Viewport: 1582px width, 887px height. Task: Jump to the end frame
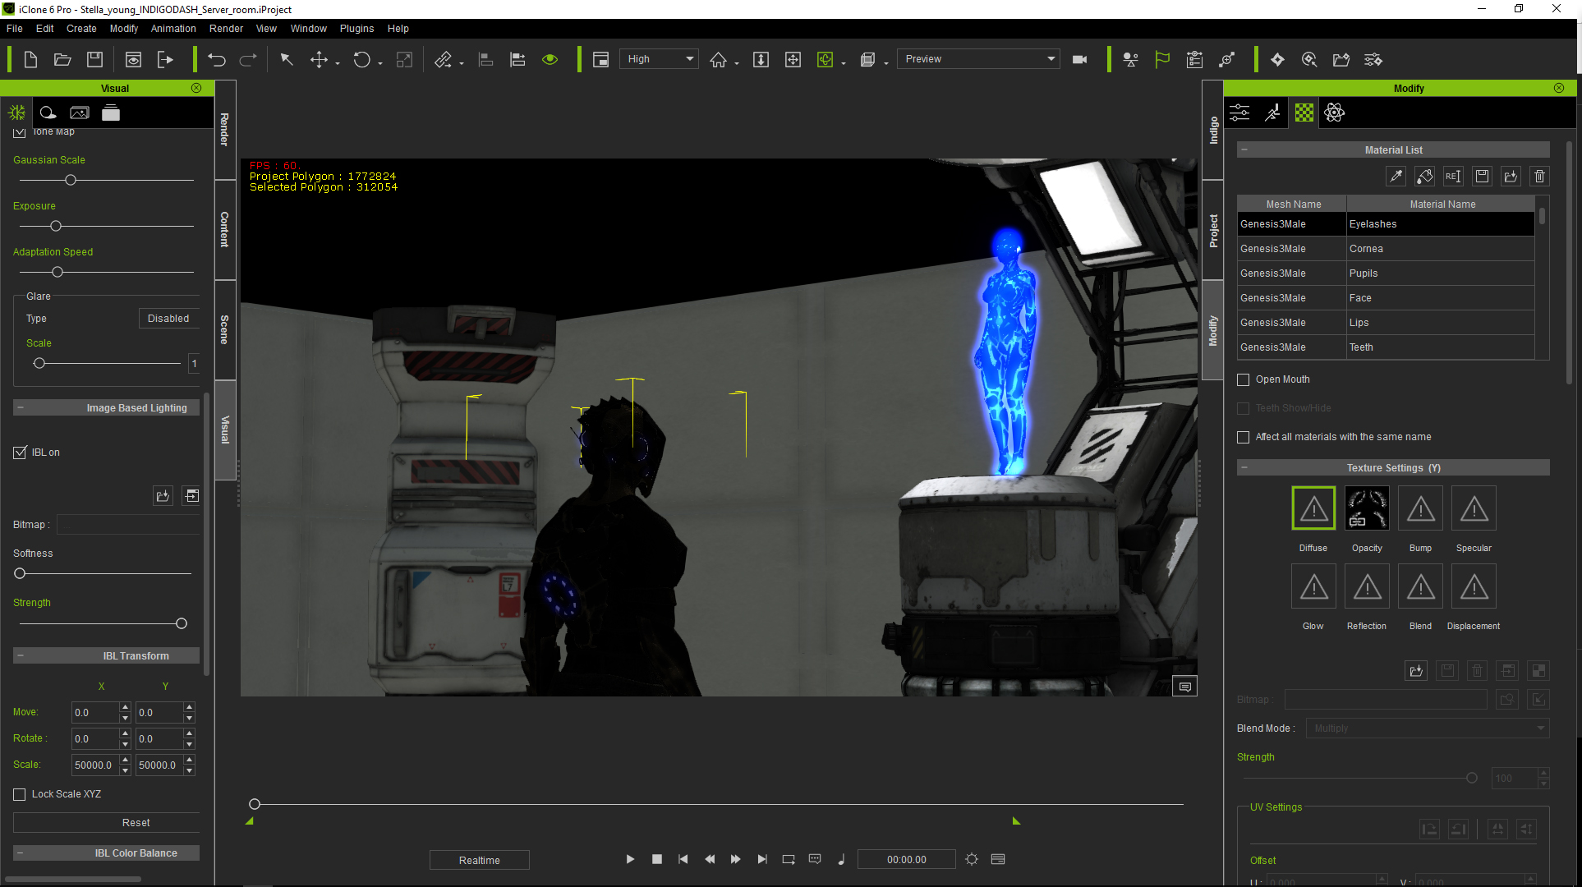tap(762, 859)
